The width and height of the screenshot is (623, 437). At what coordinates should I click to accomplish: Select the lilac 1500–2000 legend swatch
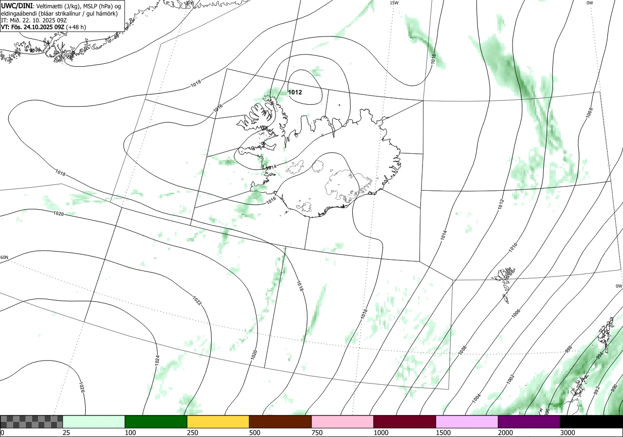(467, 421)
